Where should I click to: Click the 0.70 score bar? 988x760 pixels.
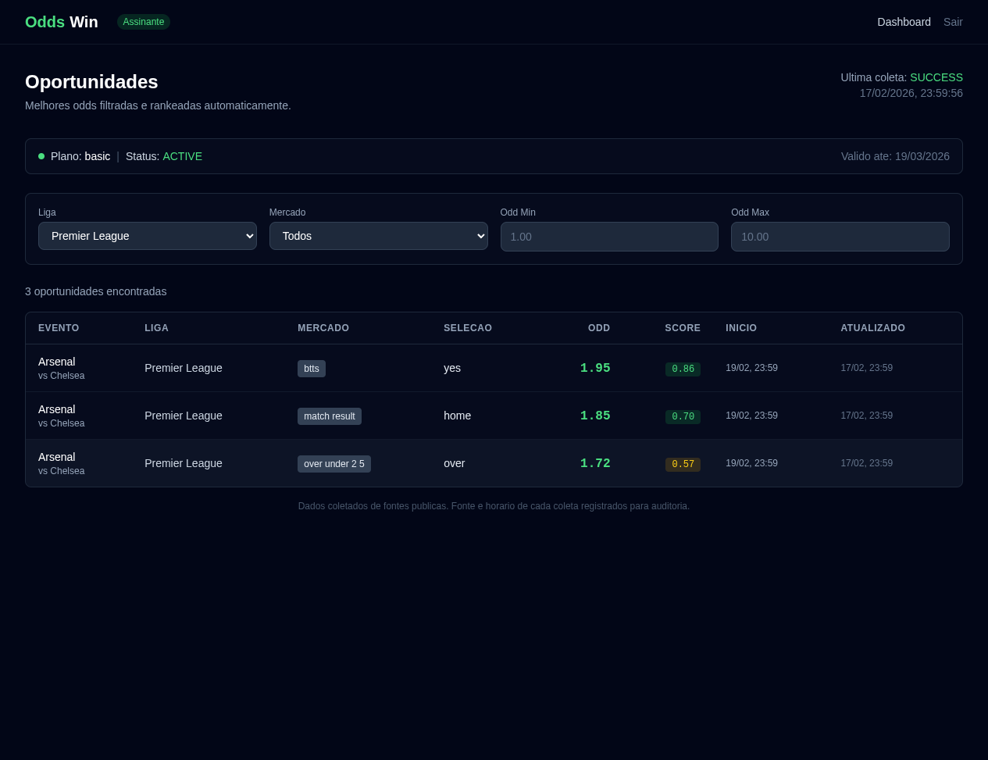click(683, 416)
